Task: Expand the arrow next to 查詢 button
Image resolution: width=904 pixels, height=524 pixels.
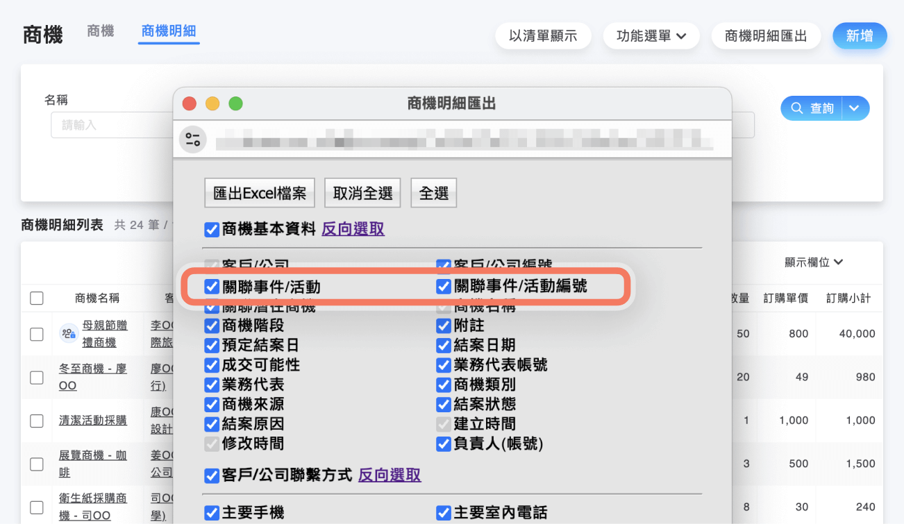Action: click(855, 108)
